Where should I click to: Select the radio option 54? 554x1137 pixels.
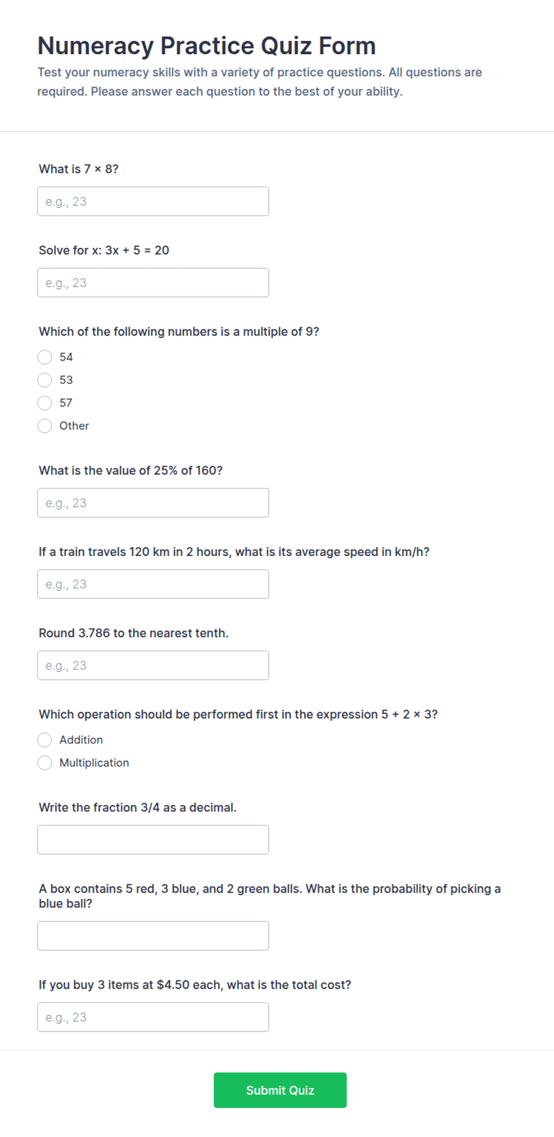45,357
